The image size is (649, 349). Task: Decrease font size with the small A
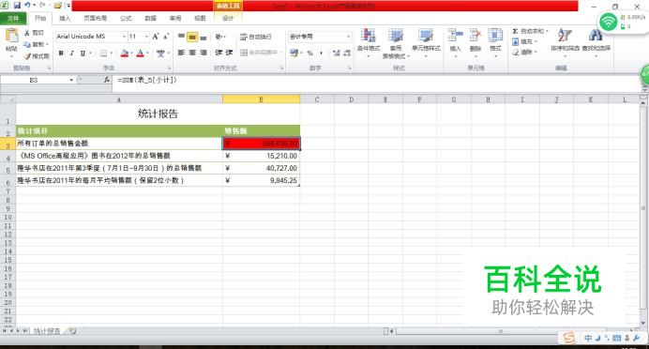click(x=166, y=37)
